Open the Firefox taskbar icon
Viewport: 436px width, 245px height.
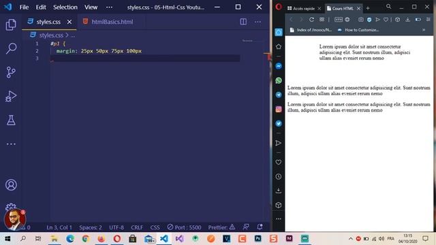pyautogui.click(x=102, y=238)
